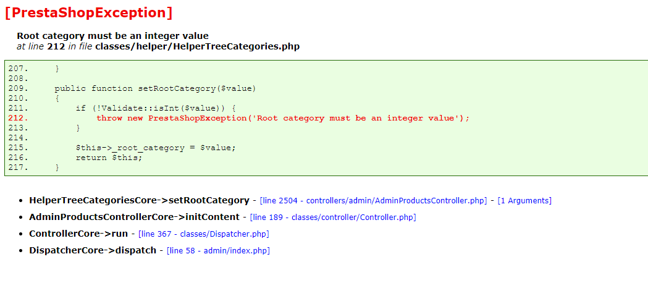Viewport: 648px width, 296px height.
Task: Click code line 209 setRootCategory declaration
Action: tap(156, 88)
